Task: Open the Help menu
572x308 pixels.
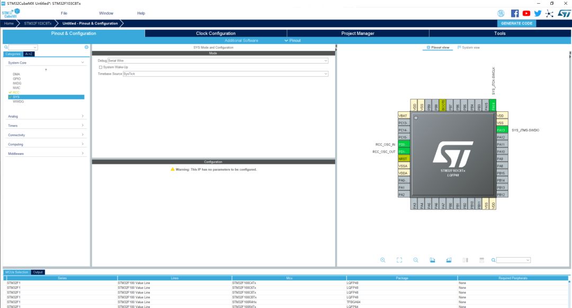Action: click(141, 13)
